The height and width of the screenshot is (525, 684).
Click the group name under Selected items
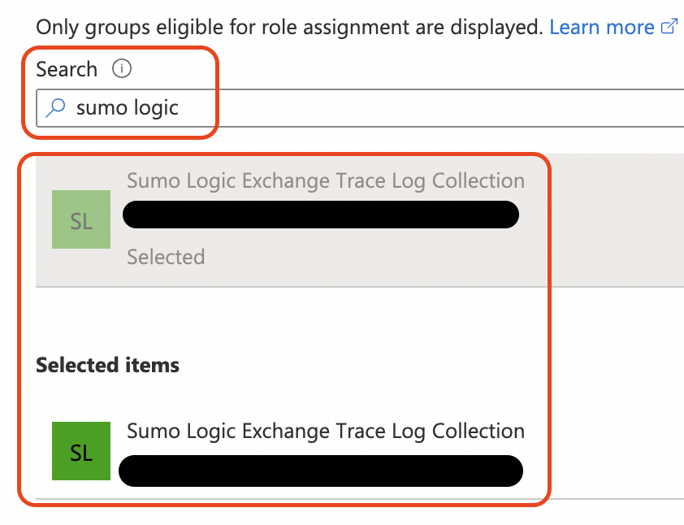coord(326,431)
